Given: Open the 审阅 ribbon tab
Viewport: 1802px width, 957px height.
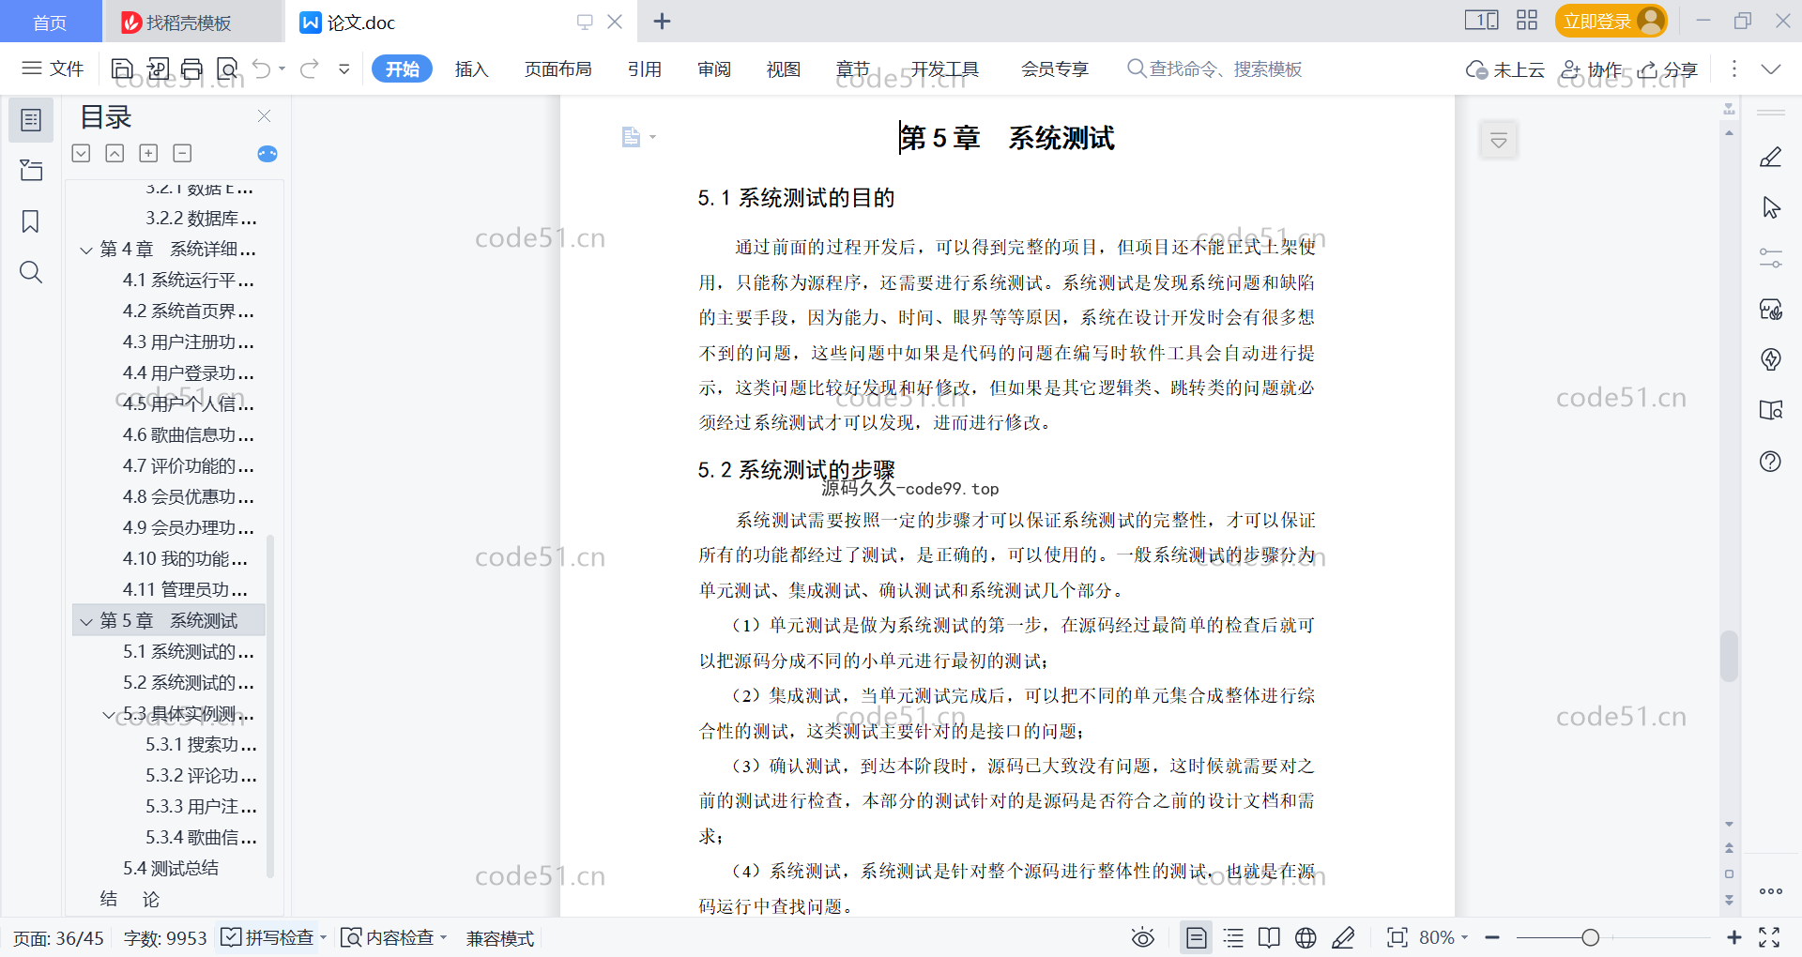Looking at the screenshot, I should pyautogui.click(x=713, y=68).
